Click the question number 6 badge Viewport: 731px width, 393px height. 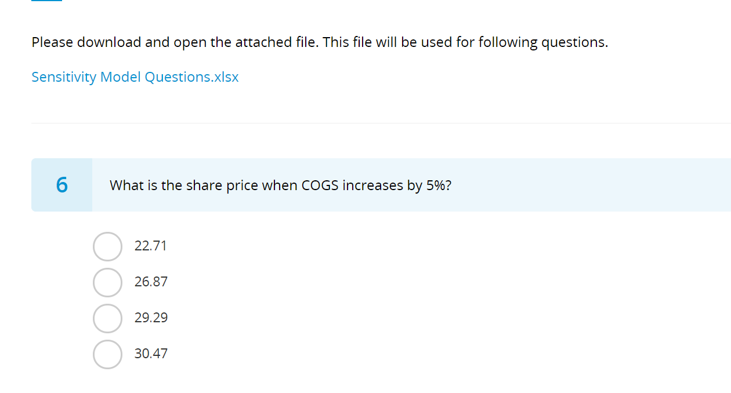click(x=61, y=184)
